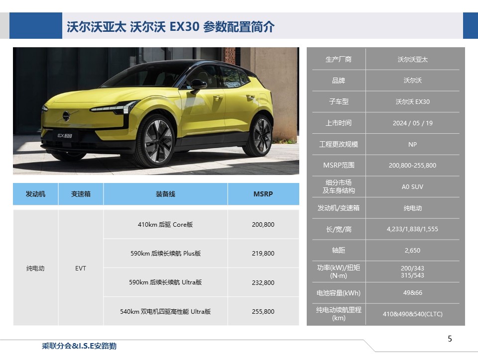The height and width of the screenshot is (358, 478).
Task: Click the EVT transmission cell
Action: coord(81,268)
